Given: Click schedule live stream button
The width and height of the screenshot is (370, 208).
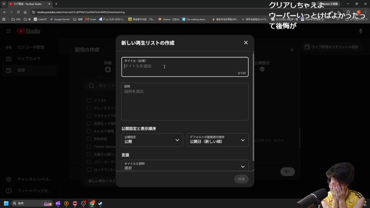Looking at the screenshot, I should tap(331, 47).
